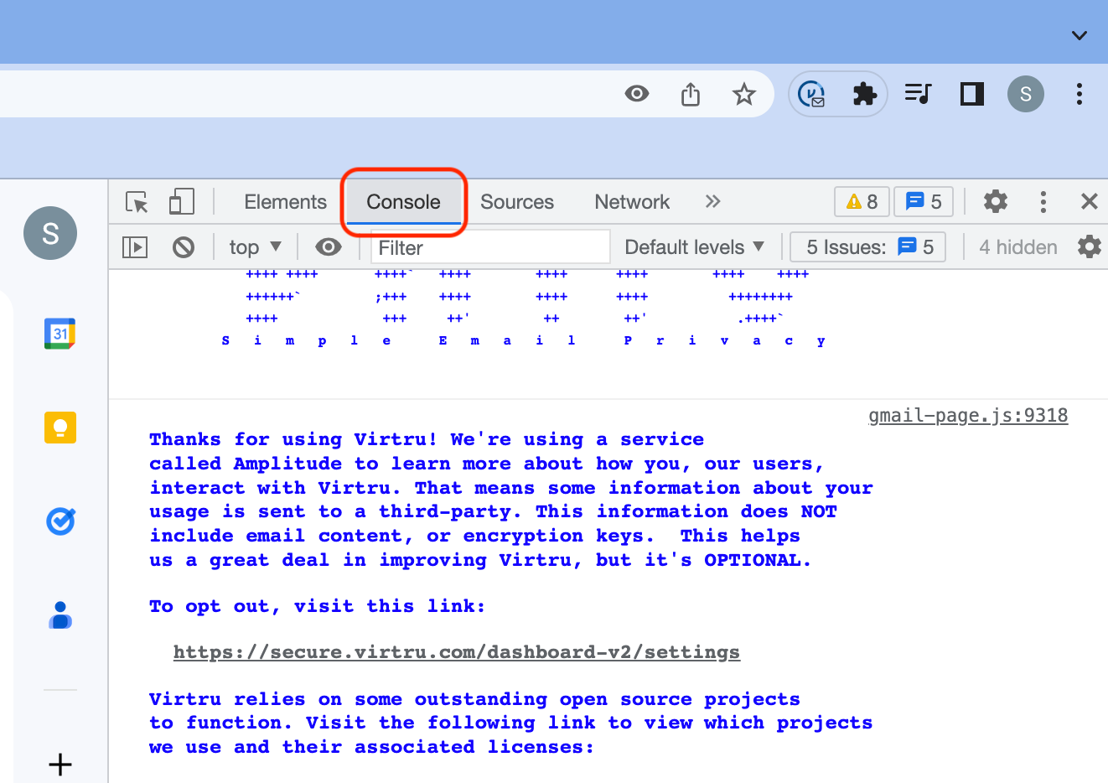Toggle the browser side panel icon
This screenshot has width=1108, height=783.
[971, 94]
